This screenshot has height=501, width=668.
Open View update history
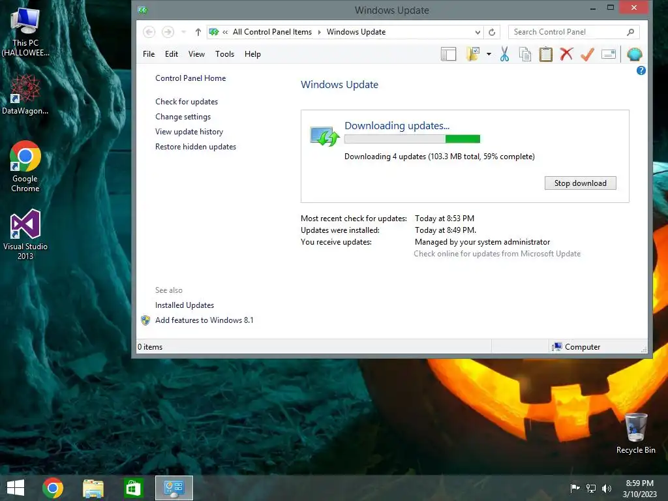click(x=189, y=132)
